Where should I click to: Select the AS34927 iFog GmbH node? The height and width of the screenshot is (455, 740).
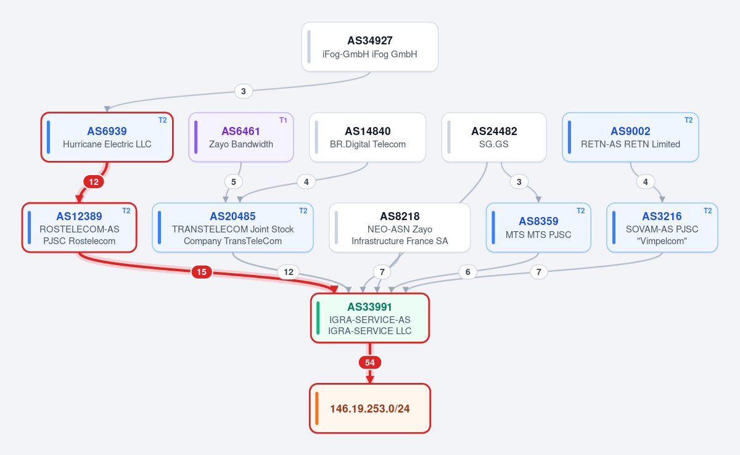coord(370,47)
